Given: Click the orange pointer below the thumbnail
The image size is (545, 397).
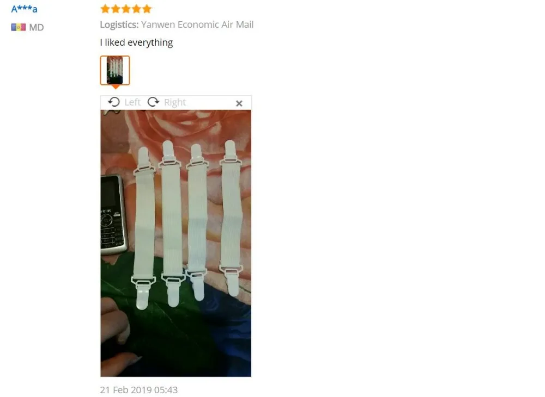Looking at the screenshot, I should (116, 87).
